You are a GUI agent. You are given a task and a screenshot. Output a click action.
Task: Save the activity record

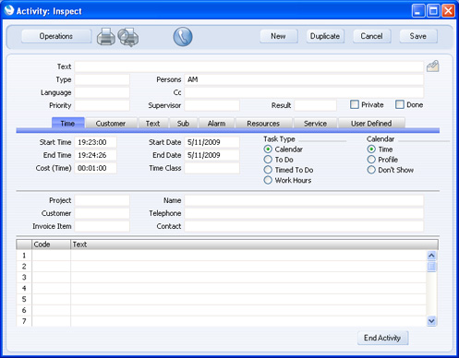[418, 36]
